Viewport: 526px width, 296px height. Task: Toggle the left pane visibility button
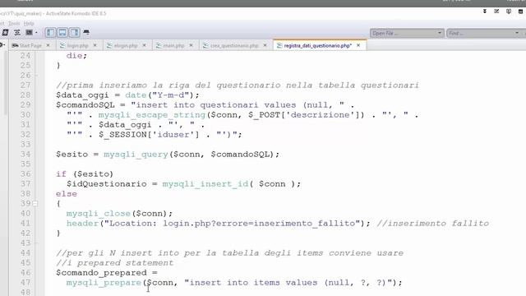pos(50,33)
